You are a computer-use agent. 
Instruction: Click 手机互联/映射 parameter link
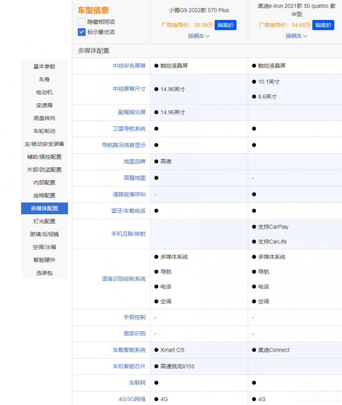128,234
